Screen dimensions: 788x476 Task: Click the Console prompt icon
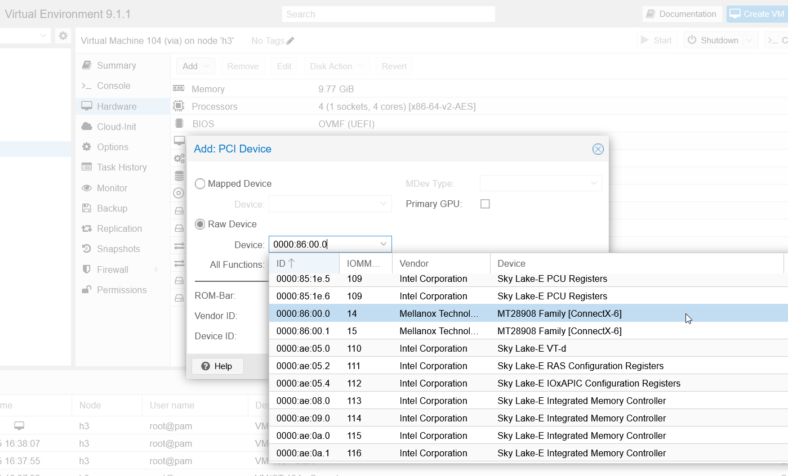(x=87, y=86)
